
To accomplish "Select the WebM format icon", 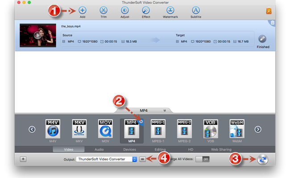I will click(x=237, y=129).
